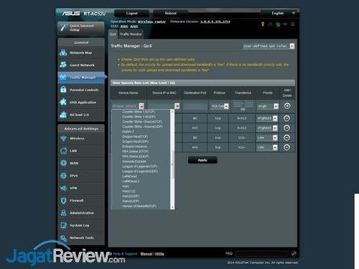The image size is (359, 269).
Task: Delete the port 80 Highest rule
Action: click(286, 118)
